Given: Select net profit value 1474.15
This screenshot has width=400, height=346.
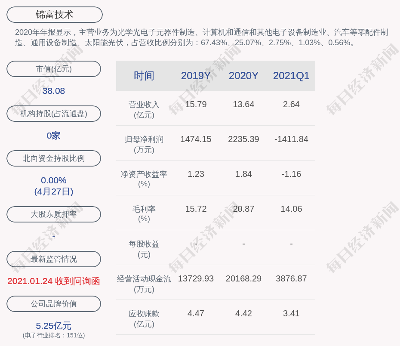Looking at the screenshot, I should click(196, 139).
